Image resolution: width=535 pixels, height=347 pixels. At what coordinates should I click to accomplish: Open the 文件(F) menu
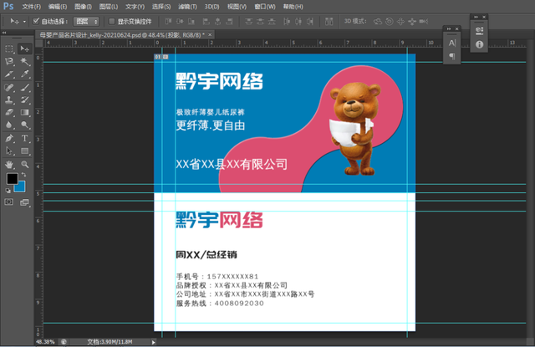coord(32,7)
